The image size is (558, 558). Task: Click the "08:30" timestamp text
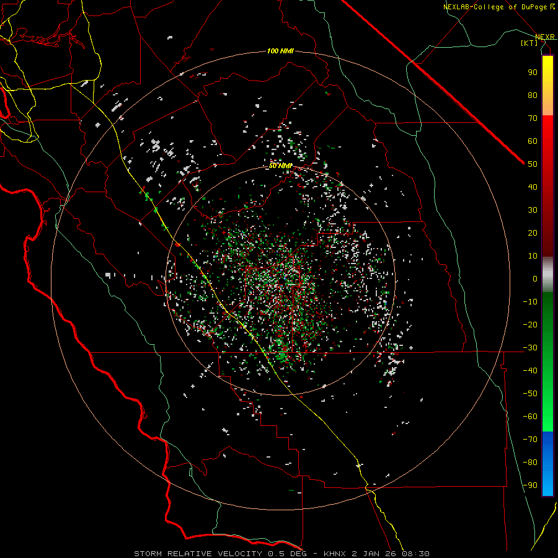[x=415, y=554]
